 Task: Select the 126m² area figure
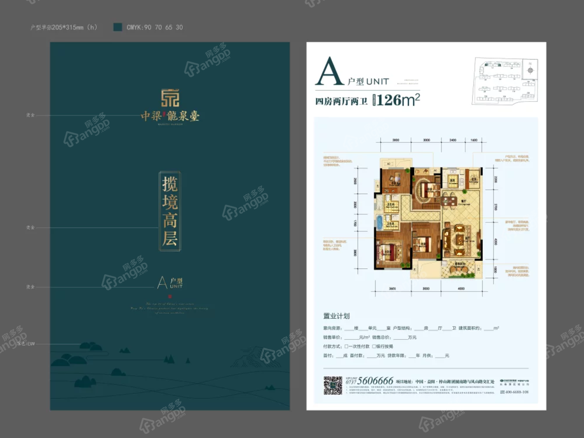coord(398,100)
